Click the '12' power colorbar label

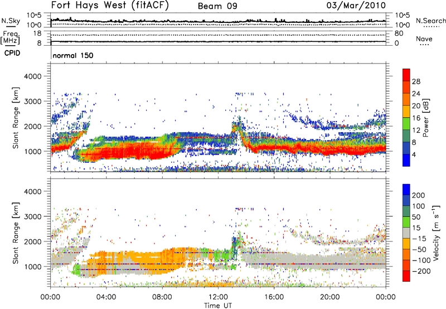(416, 131)
